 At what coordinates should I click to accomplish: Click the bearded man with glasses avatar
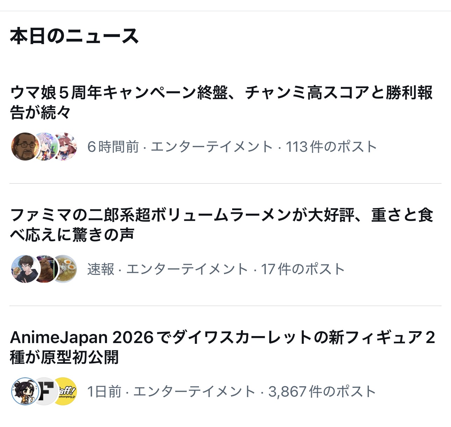[24, 147]
